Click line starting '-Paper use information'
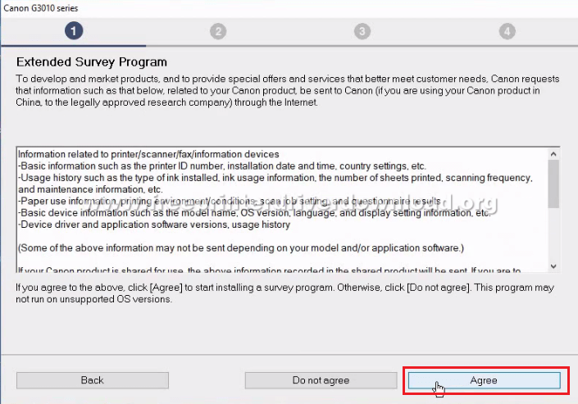This screenshot has width=578, height=404. [230, 202]
